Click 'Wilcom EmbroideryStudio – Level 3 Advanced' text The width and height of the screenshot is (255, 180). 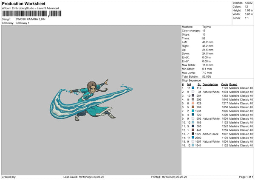click(30, 8)
